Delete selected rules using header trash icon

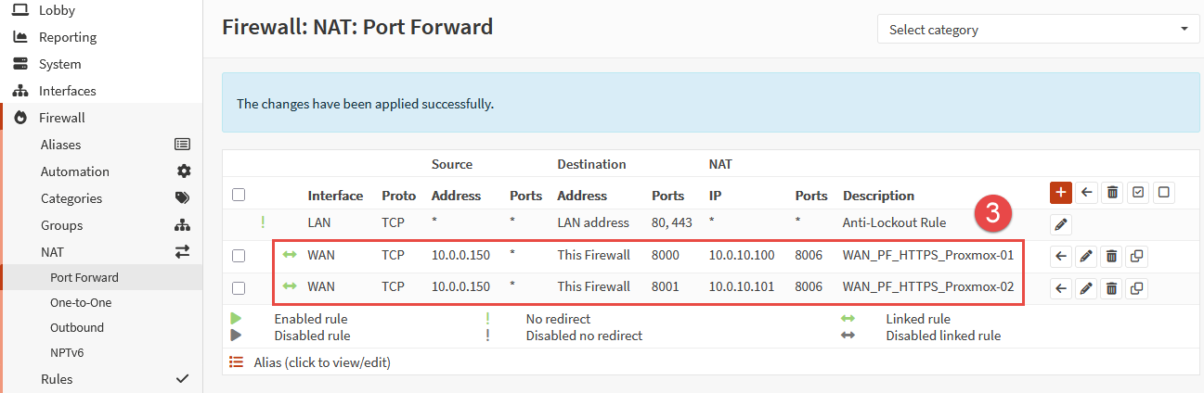point(1112,193)
